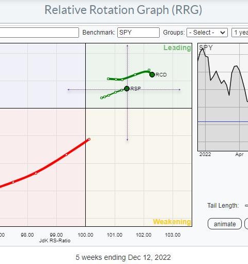Click the partially visible button beside animate

pyautogui.click(x=246, y=224)
